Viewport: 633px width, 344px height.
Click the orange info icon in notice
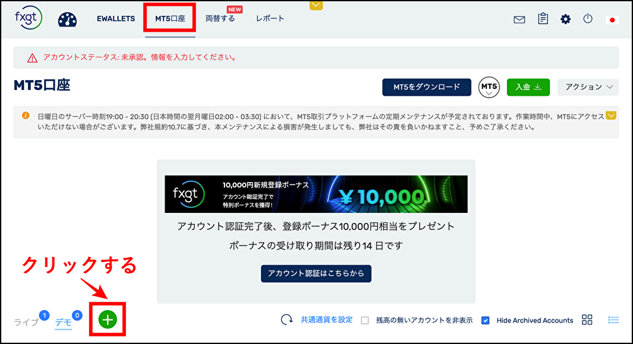(x=25, y=115)
